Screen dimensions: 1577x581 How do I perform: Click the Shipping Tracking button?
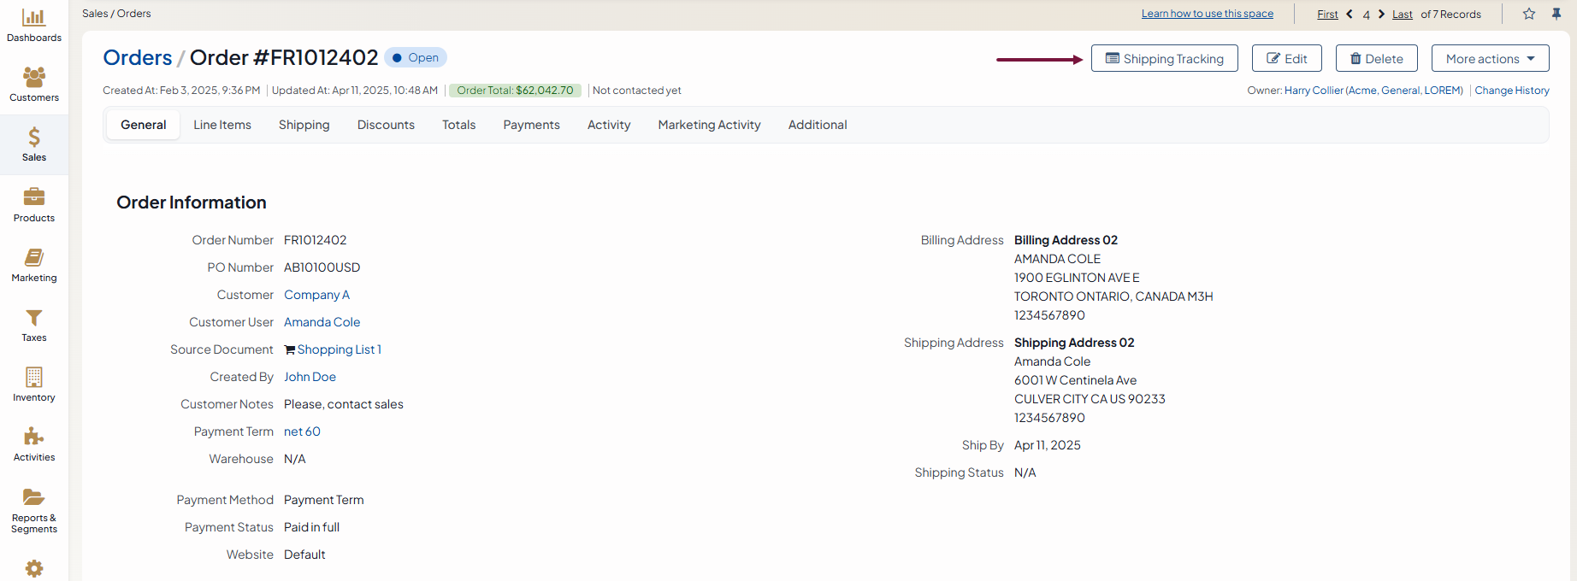[x=1164, y=58]
